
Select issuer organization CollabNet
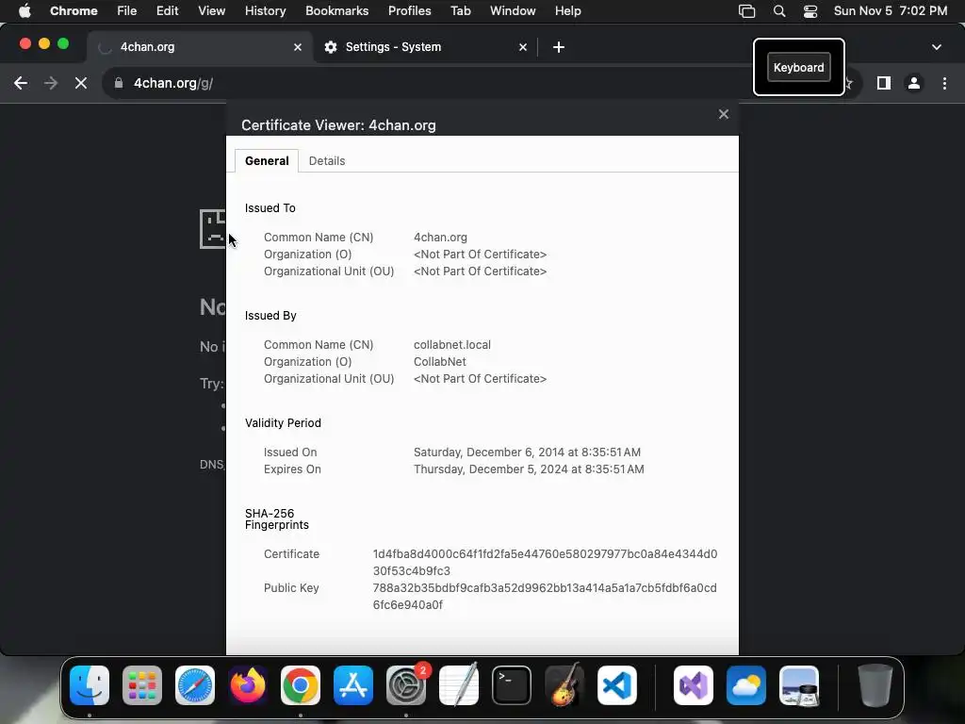[x=439, y=361]
